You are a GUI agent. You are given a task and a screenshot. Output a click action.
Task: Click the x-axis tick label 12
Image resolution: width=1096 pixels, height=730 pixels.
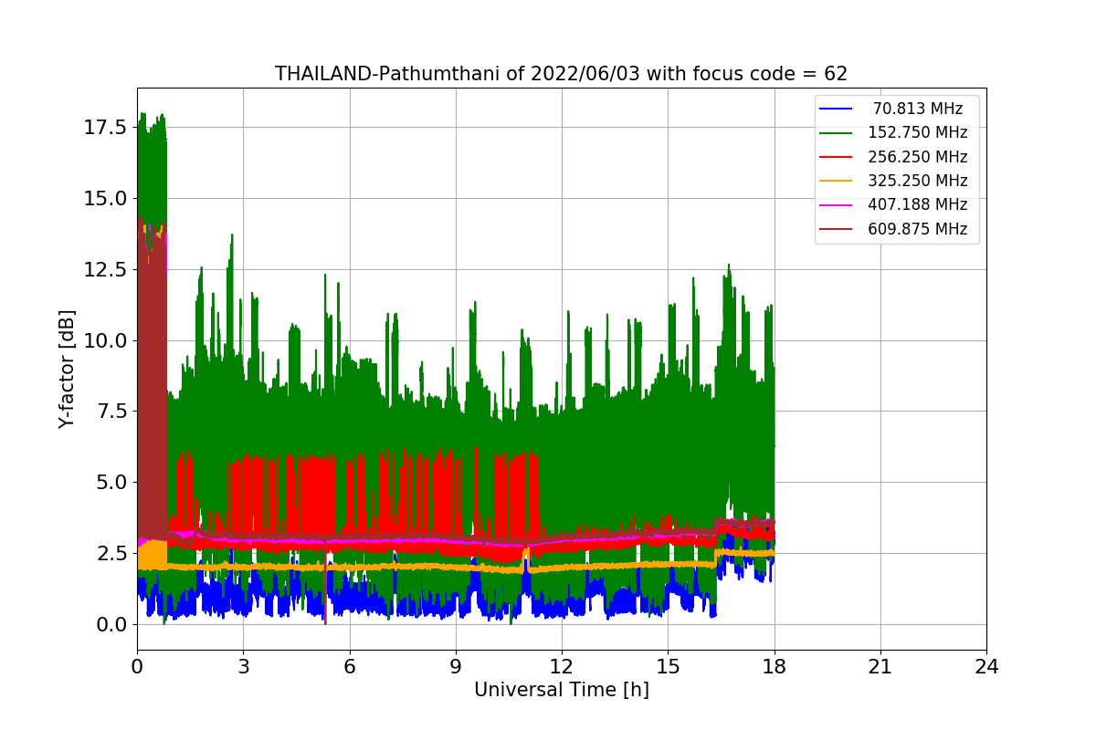562,667
